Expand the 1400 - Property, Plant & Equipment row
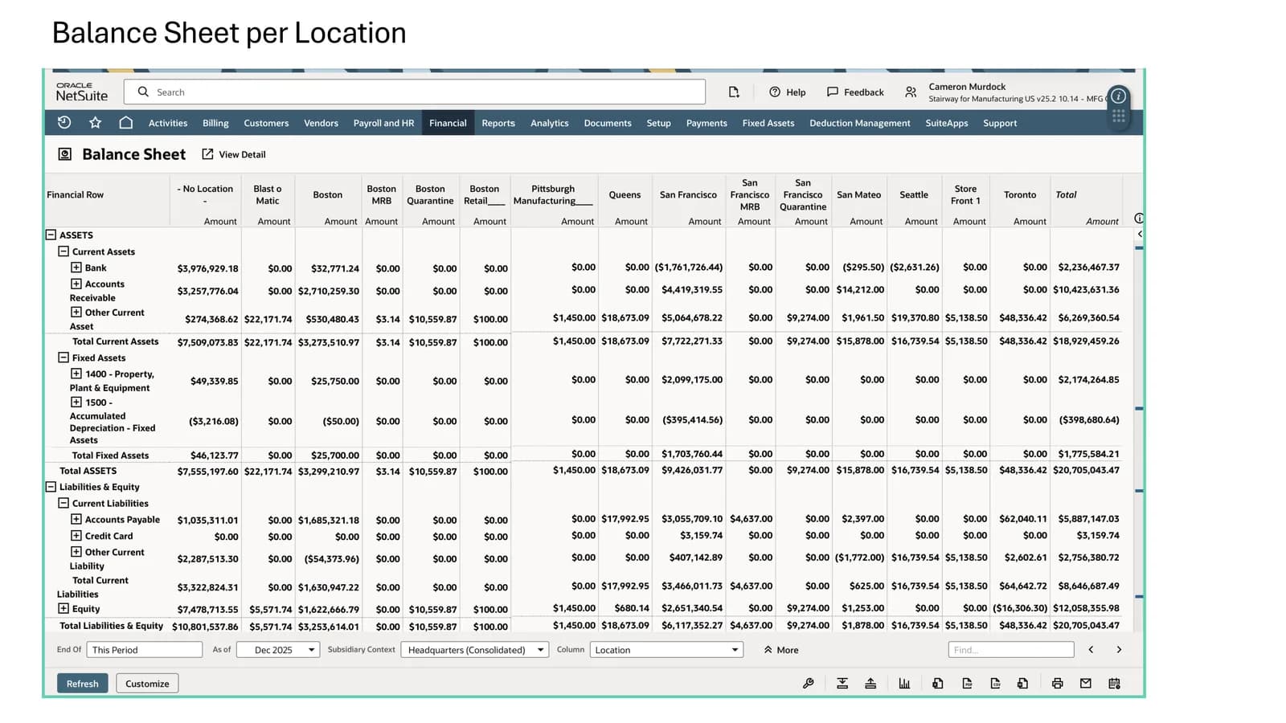This screenshot has width=1286, height=723. click(76, 373)
